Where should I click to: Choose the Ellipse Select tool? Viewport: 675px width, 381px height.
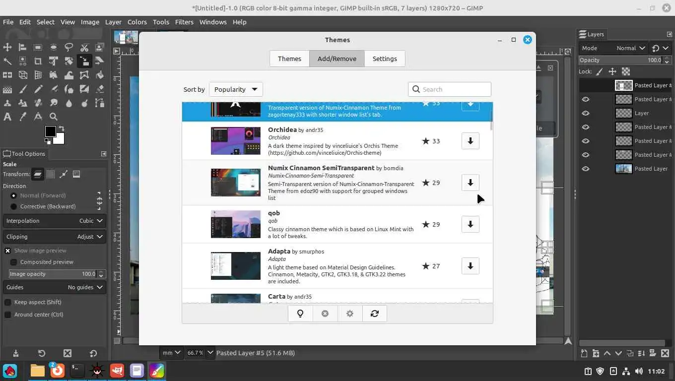(53, 47)
